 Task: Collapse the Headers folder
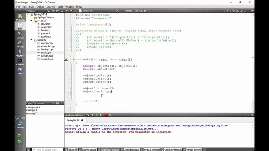pyautogui.click(x=31, y=21)
